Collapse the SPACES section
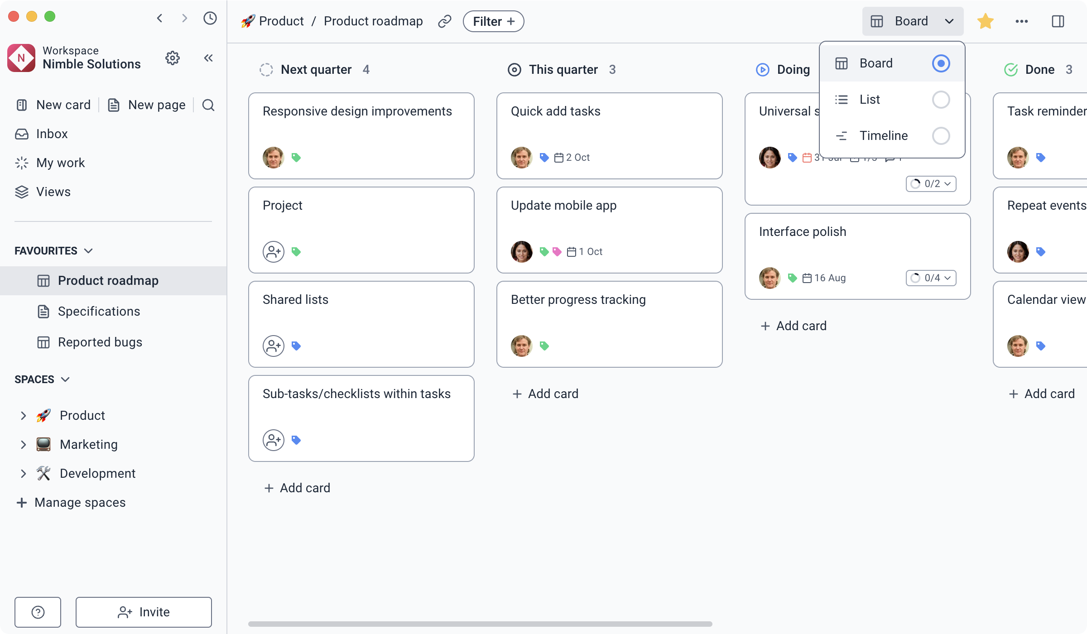 [x=65, y=379]
